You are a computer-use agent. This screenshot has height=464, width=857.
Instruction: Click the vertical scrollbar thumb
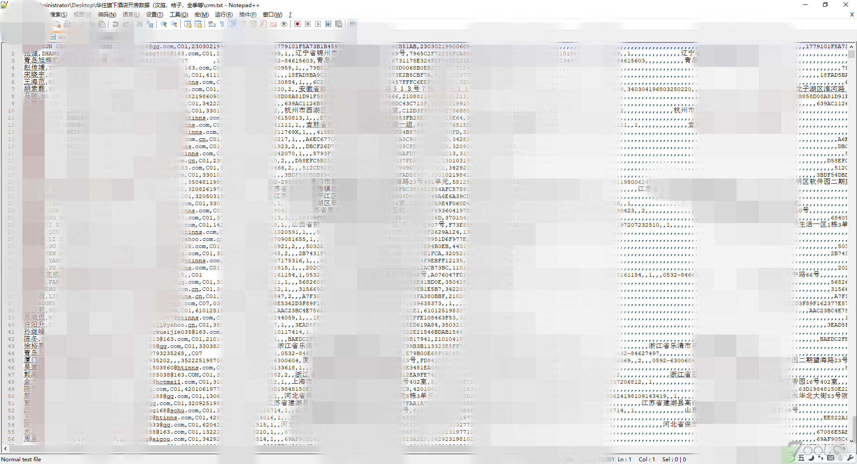(x=852, y=54)
